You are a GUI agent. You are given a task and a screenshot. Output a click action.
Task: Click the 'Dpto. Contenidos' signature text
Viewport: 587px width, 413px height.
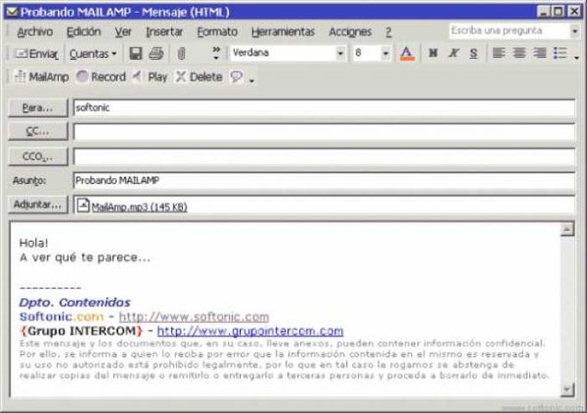pyautogui.click(x=75, y=302)
